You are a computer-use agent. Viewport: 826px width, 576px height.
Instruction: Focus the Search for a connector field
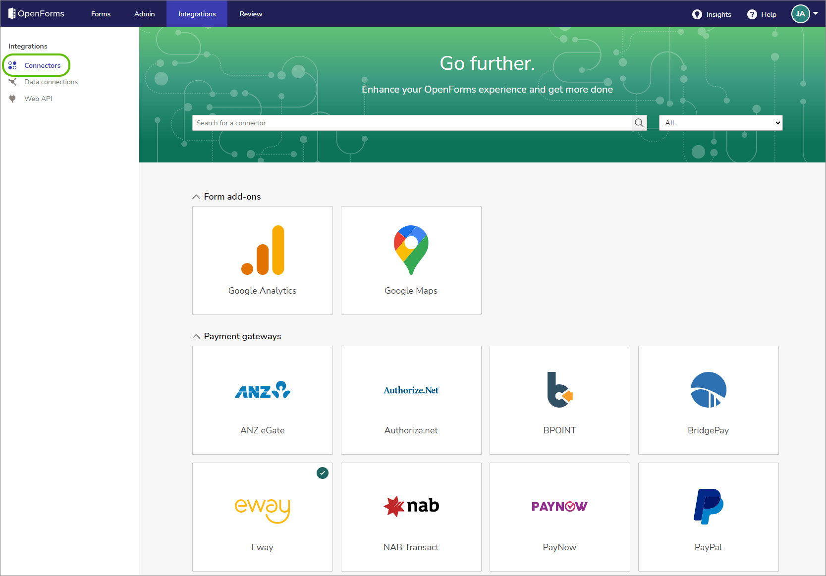[412, 123]
